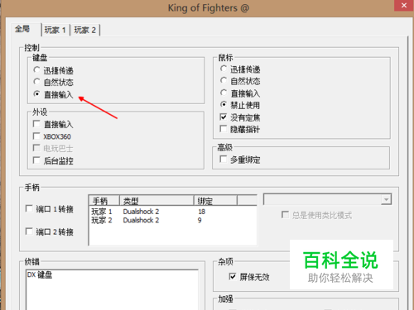Viewport: 414px width, 310px height.
Task: Select mouse 自然状态 radio option
Action: [224, 81]
